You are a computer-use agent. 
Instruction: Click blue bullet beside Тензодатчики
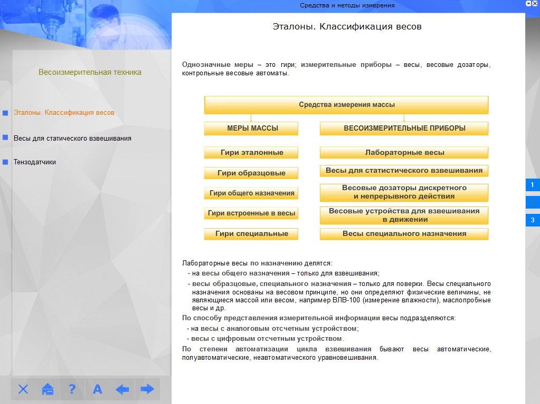[5, 162]
